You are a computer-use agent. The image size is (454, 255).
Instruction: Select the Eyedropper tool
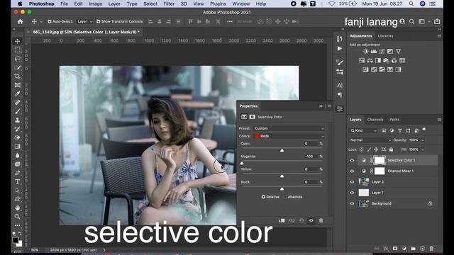[17, 93]
